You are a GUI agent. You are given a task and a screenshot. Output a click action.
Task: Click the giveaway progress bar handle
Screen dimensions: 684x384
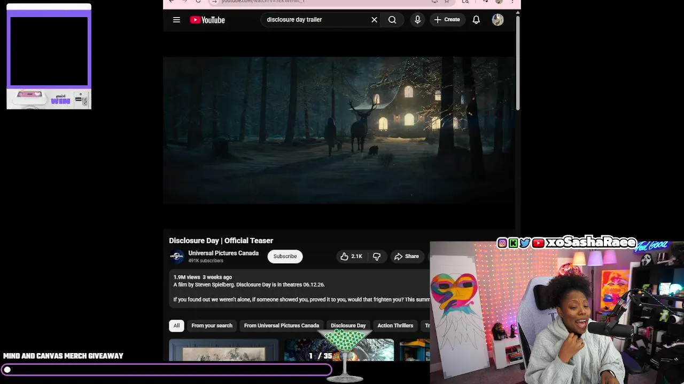tap(7, 370)
